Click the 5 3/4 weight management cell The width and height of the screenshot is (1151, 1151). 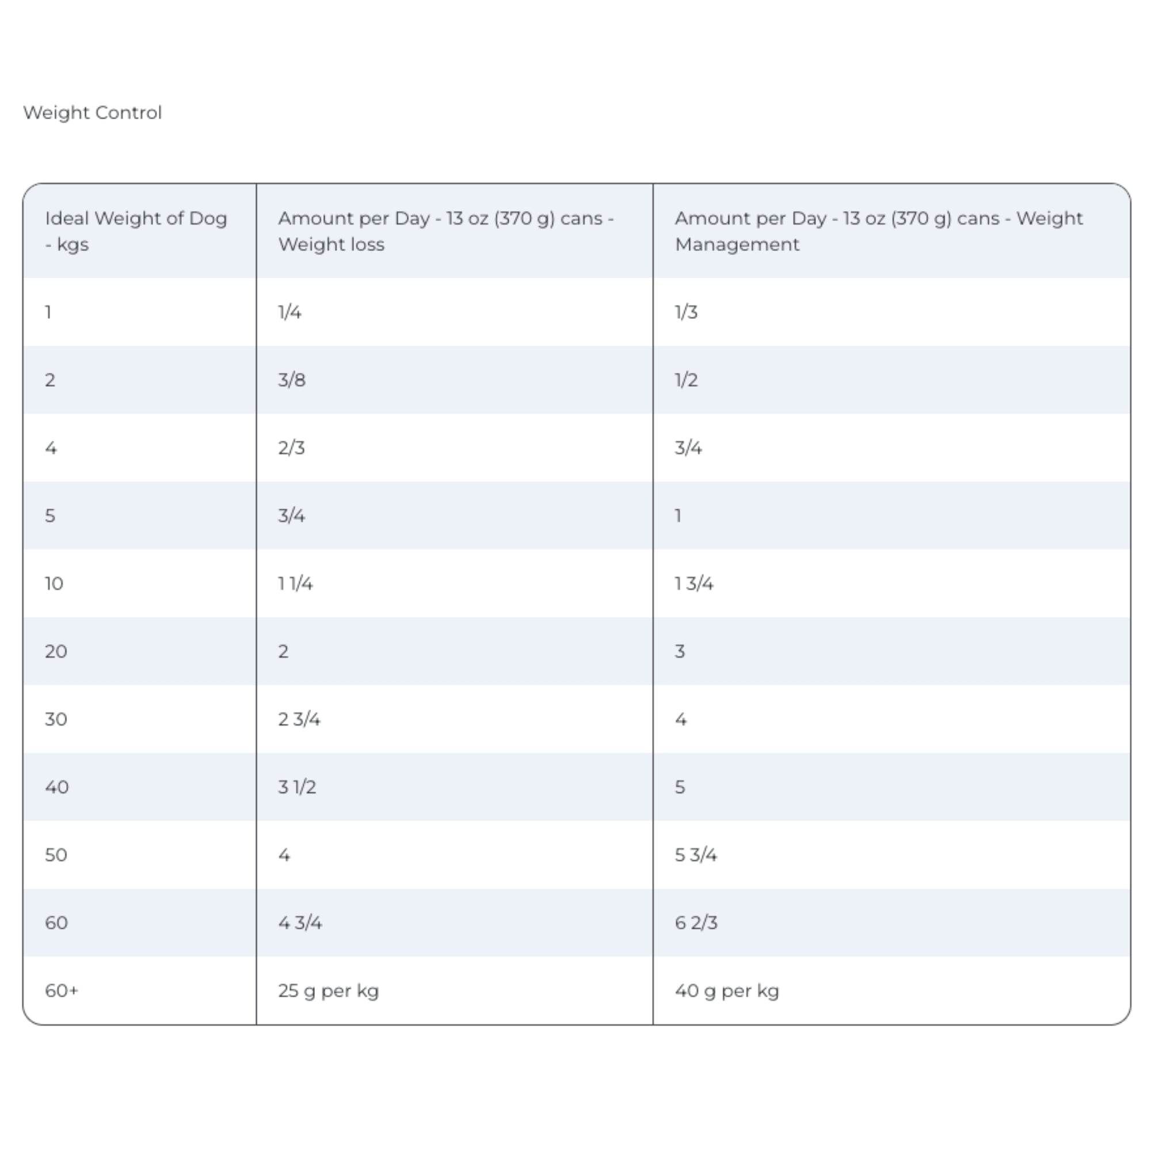point(696,856)
